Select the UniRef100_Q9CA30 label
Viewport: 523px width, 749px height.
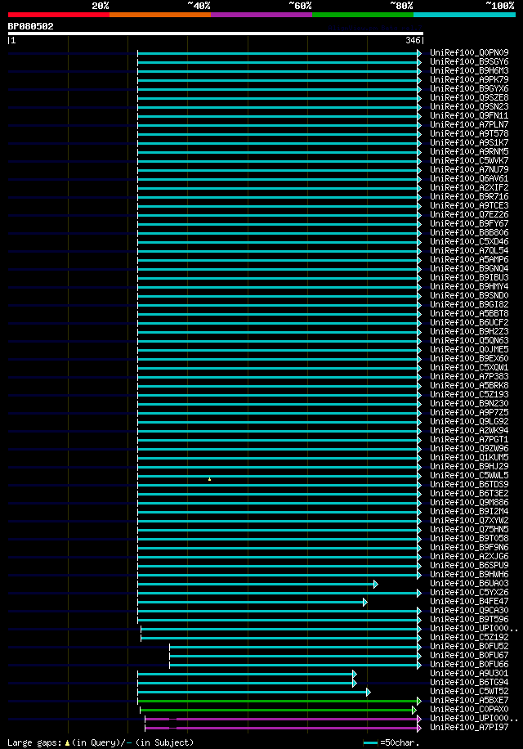coord(469,611)
